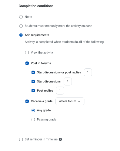The width and height of the screenshot is (120, 151).
Task: Choose the Passing grade radio option
Action: pos(33,120)
